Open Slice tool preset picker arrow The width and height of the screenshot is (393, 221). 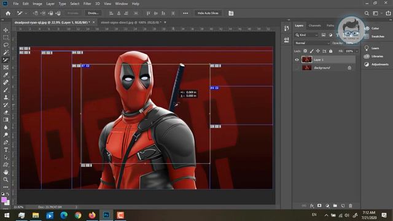(26, 14)
